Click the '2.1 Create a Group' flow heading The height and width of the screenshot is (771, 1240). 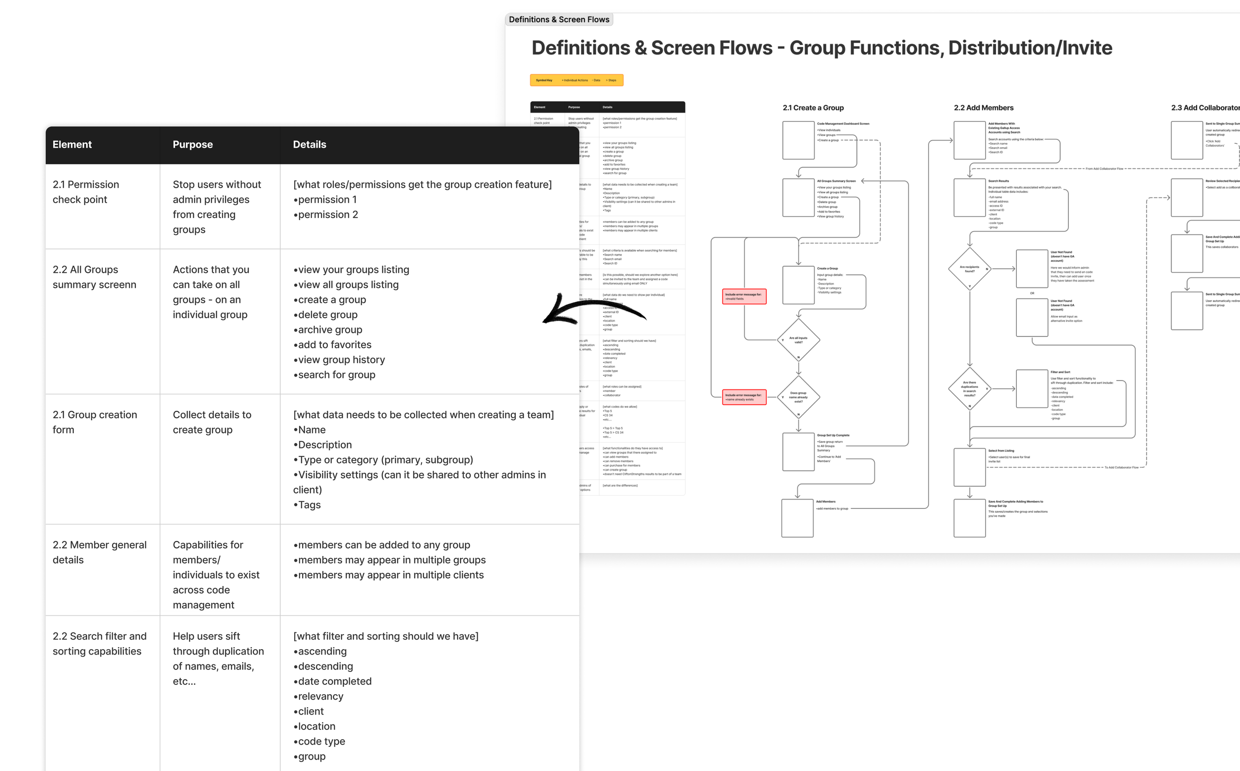coord(813,108)
